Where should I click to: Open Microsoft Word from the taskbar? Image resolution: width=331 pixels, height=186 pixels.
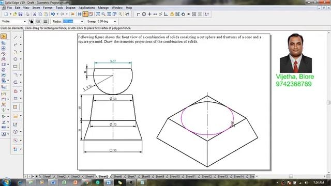(x=53, y=182)
